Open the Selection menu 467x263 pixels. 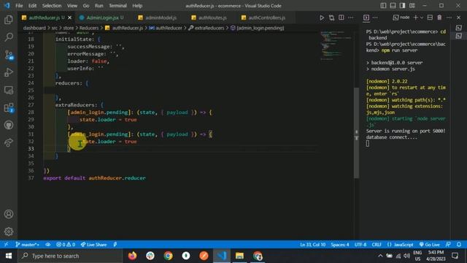(x=52, y=6)
